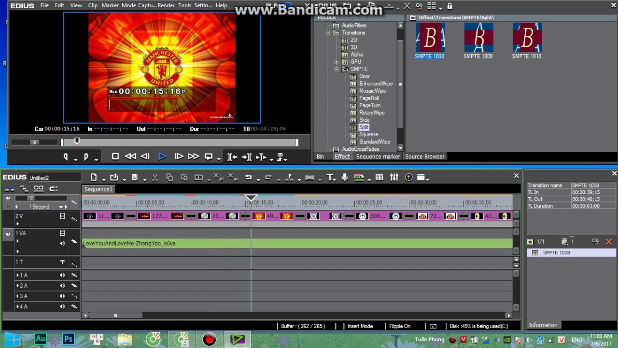The height and width of the screenshot is (348, 618).
Task: Switch to the Bin tab
Action: [320, 157]
